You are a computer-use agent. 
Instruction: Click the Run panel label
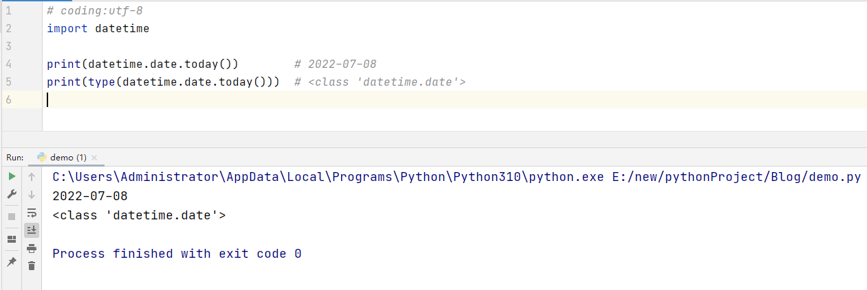click(14, 158)
